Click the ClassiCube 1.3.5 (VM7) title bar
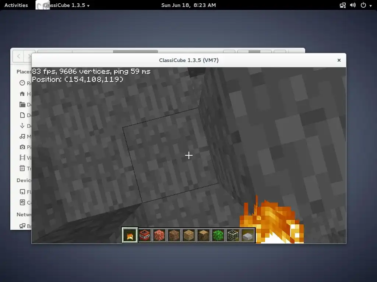This screenshot has height=282, width=377. click(189, 60)
